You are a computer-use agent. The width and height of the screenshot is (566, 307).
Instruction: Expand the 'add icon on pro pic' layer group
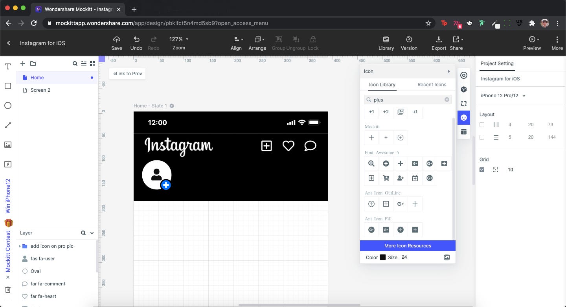[20, 246]
